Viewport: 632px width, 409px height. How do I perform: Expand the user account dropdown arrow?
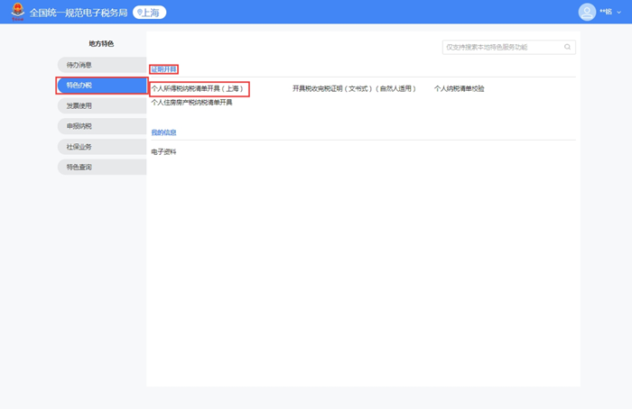point(618,13)
